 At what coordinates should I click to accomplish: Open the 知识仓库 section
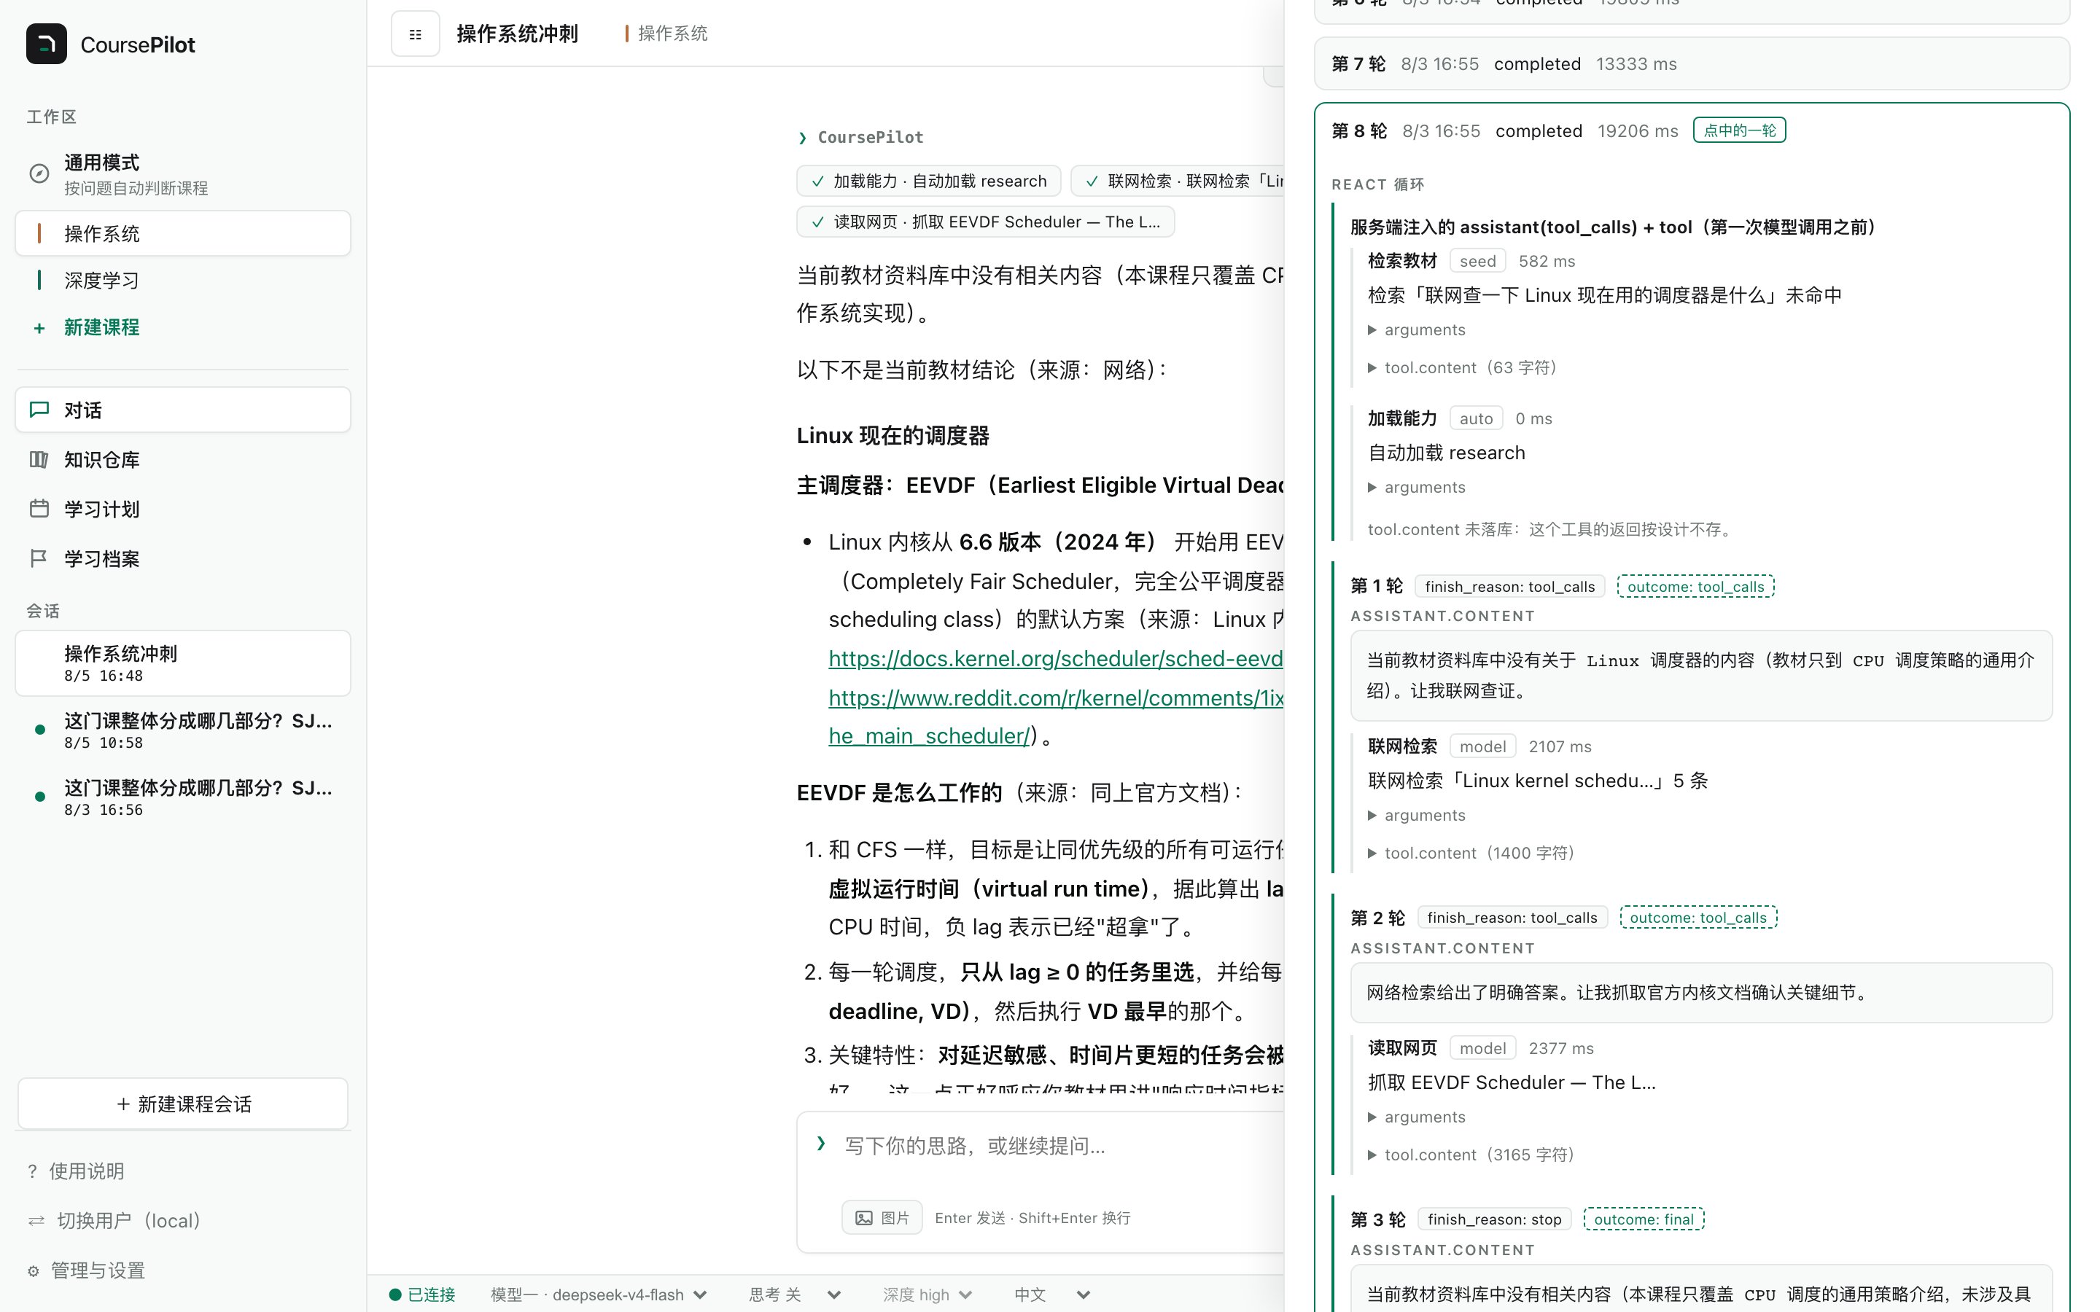pos(183,459)
